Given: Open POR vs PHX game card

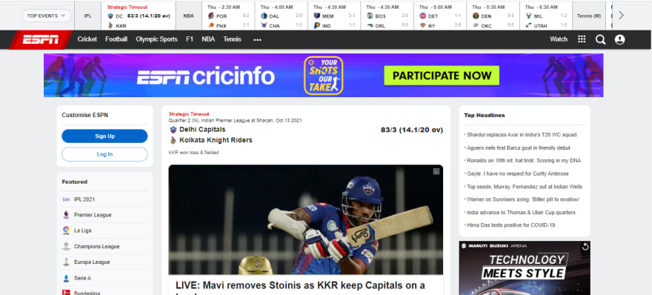Looking at the screenshot, I should pyautogui.click(x=228, y=16).
